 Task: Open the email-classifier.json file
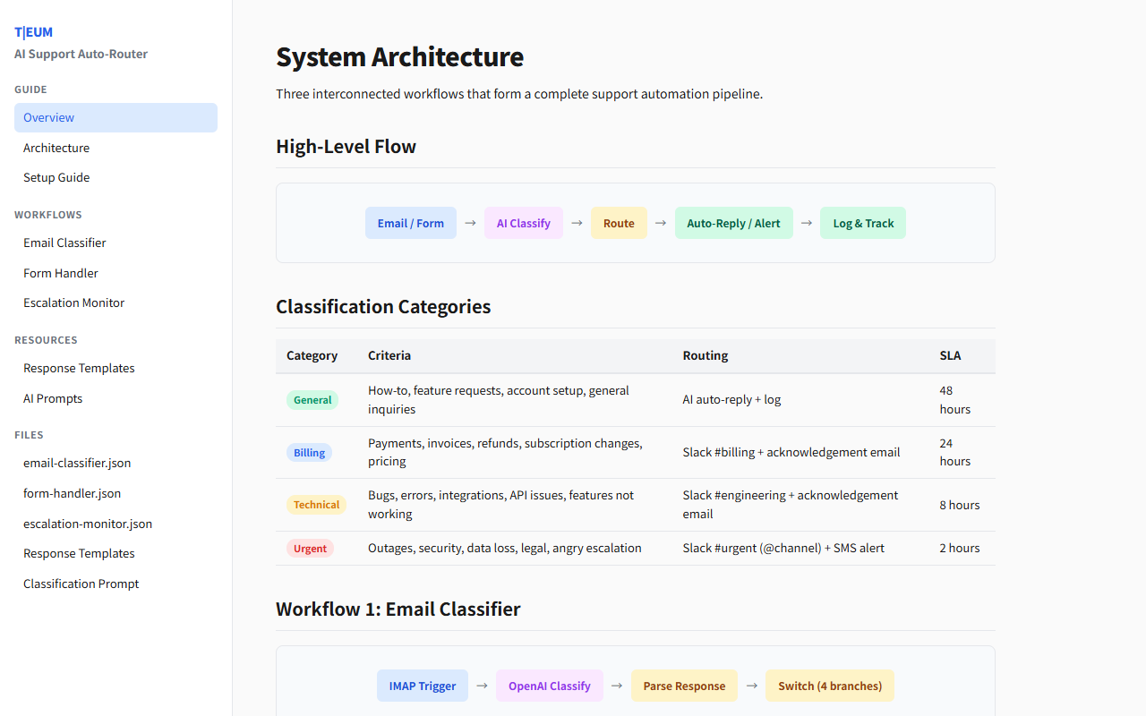point(77,463)
